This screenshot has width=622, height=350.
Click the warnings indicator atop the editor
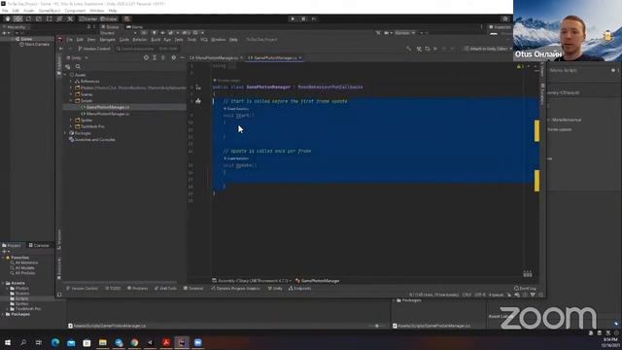tap(520, 66)
